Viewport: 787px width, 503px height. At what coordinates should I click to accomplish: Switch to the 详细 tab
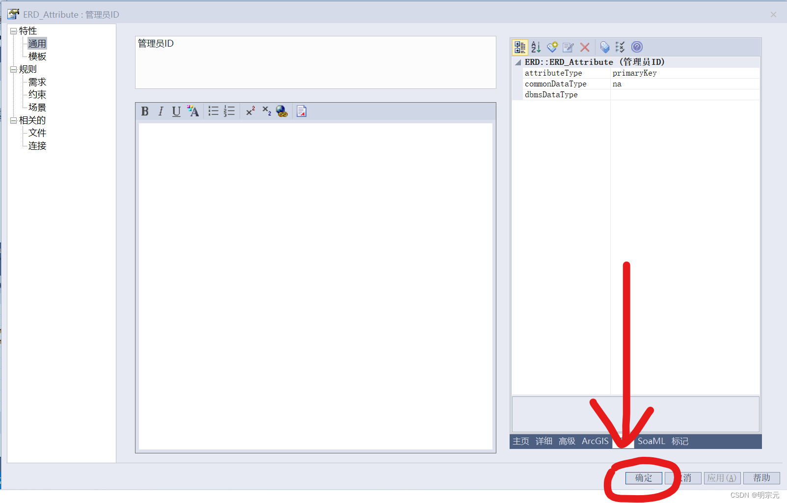point(544,441)
